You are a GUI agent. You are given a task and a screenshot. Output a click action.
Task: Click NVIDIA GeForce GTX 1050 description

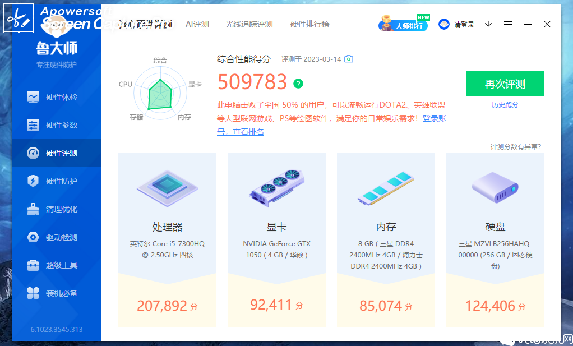(x=276, y=249)
